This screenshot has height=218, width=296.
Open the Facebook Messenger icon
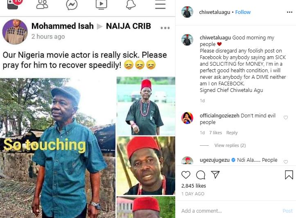[x=72, y=5]
